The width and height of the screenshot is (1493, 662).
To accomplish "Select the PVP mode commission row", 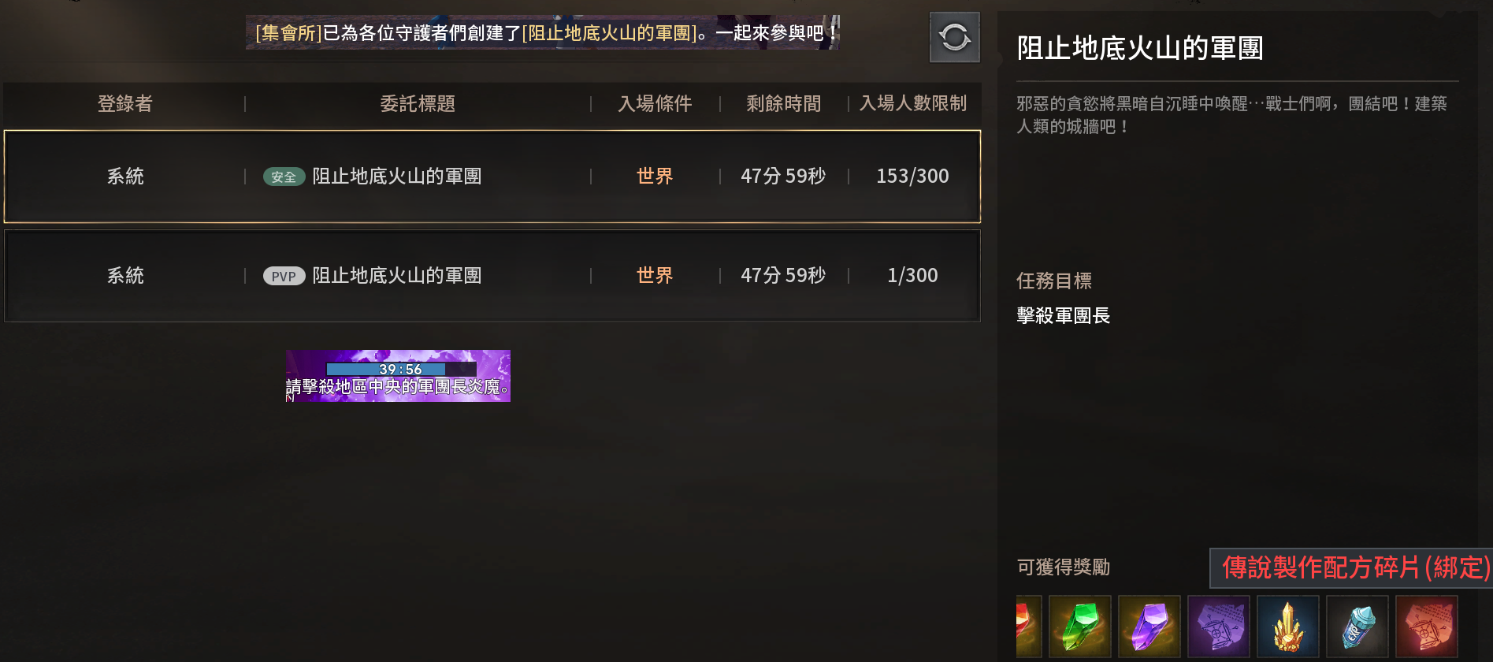I will [x=492, y=276].
